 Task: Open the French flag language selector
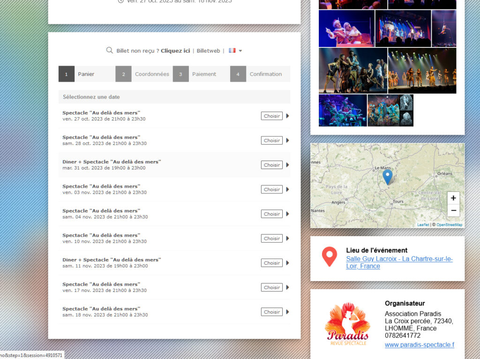[x=235, y=51]
